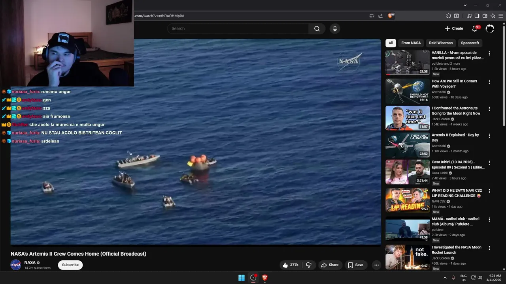Viewport: 506px width, 284px height.
Task: Open the tab search icon in toolbar
Action: (456, 16)
